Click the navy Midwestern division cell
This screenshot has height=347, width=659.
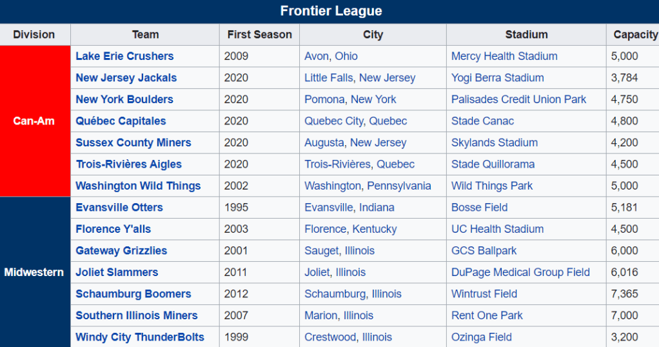35,272
